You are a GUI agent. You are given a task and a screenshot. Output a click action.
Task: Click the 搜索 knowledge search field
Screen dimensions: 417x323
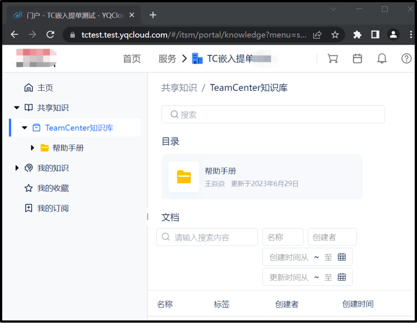tap(273, 115)
